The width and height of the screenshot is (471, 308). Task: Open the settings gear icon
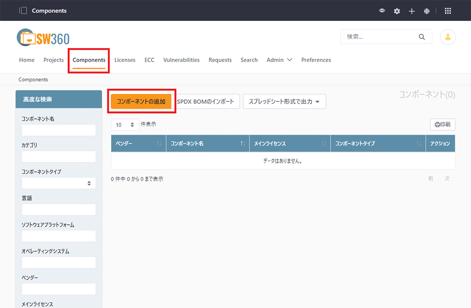click(x=397, y=11)
